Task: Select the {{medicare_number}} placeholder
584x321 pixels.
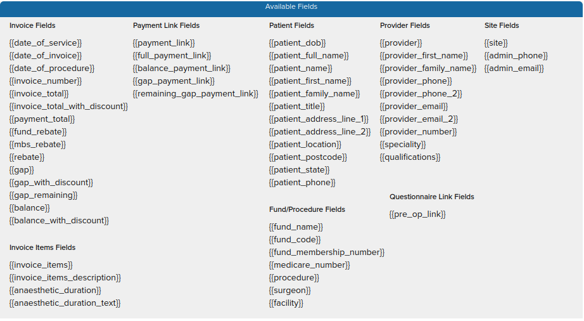Action: (309, 265)
